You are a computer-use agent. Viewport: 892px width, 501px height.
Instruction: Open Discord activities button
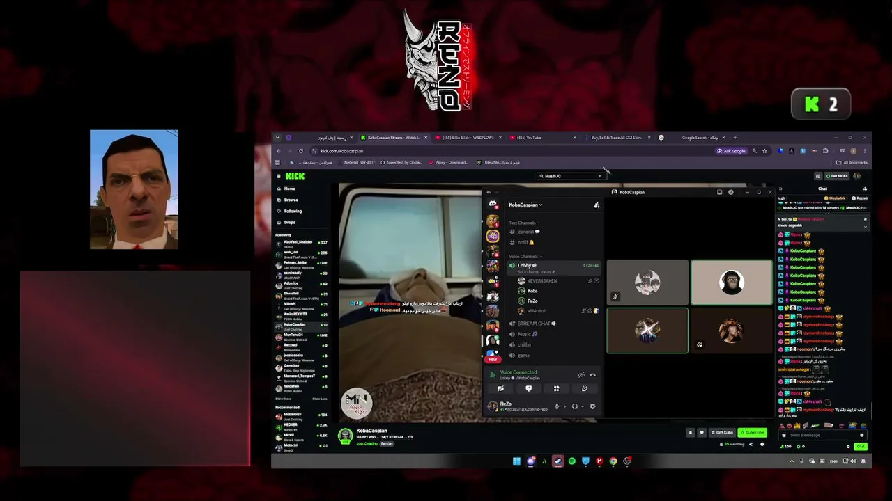tap(556, 388)
